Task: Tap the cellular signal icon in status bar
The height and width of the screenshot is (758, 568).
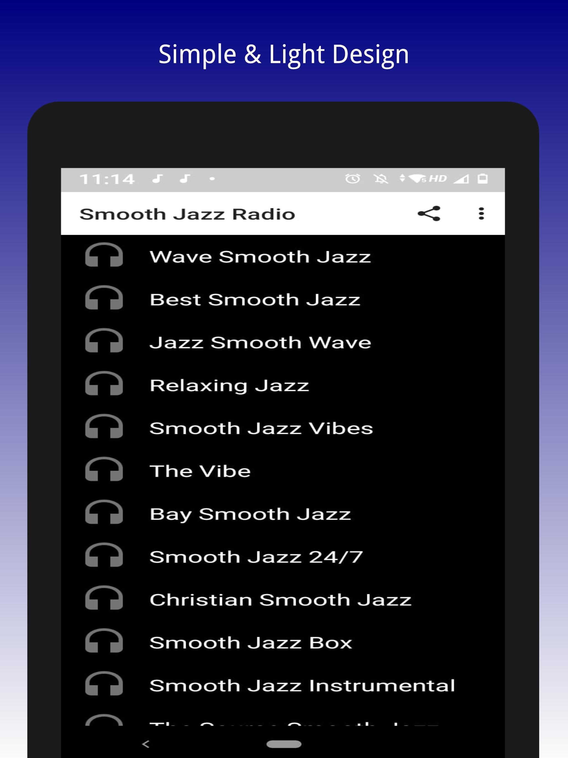Action: 461,178
